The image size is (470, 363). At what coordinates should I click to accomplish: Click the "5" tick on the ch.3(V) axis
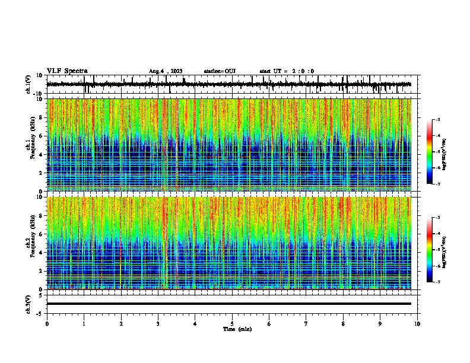tap(41, 295)
